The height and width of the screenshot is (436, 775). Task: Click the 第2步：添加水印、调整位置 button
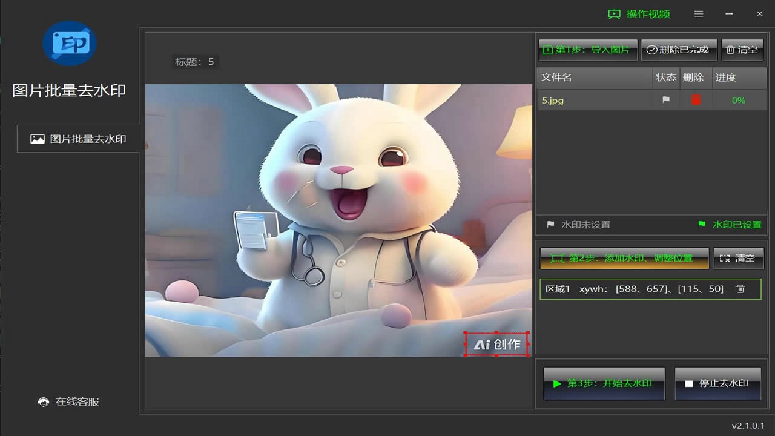(x=624, y=258)
